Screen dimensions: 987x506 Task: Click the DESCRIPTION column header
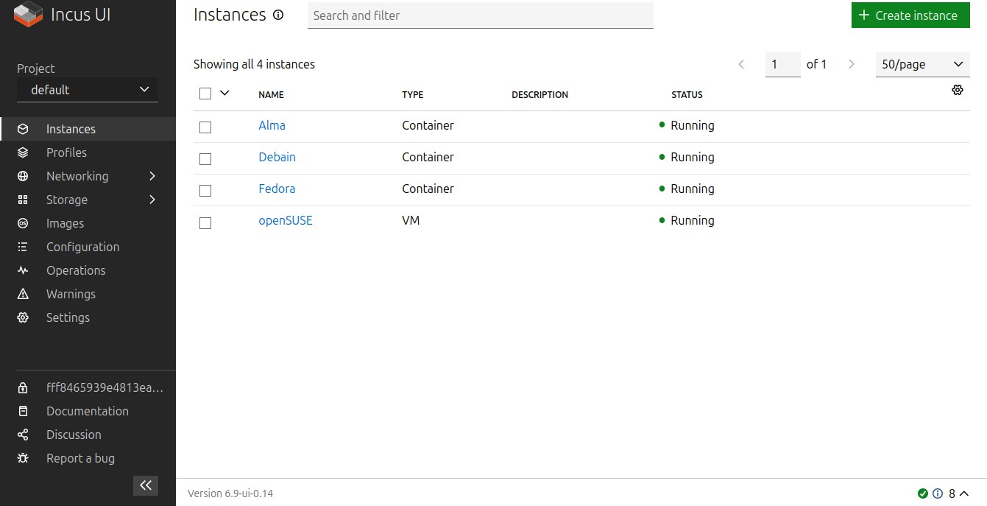[540, 95]
